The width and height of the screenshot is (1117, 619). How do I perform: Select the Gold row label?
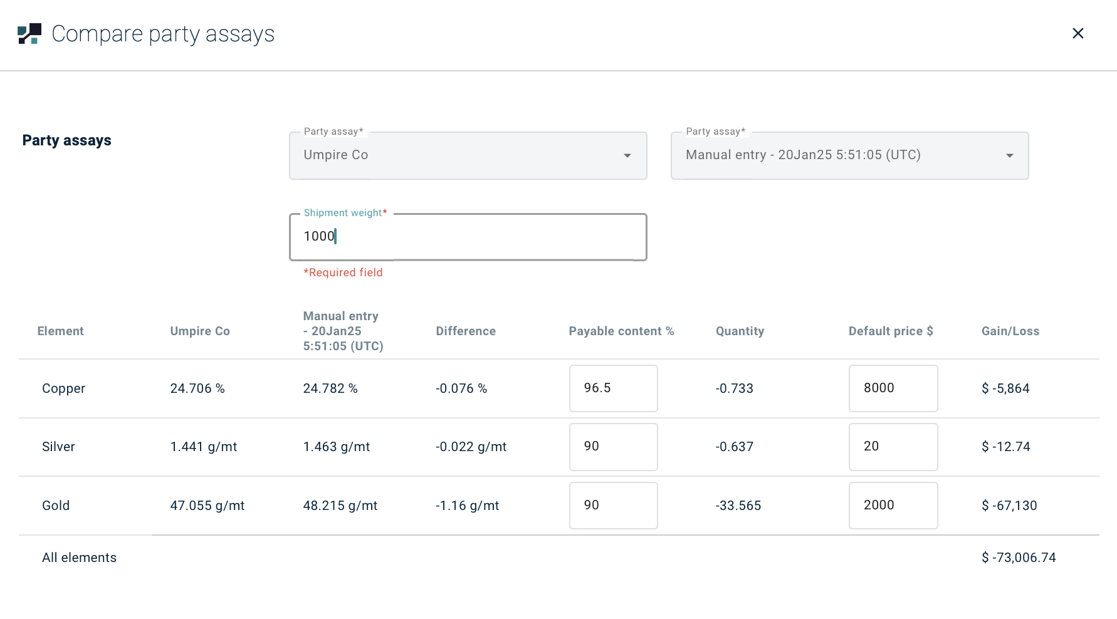tap(56, 506)
